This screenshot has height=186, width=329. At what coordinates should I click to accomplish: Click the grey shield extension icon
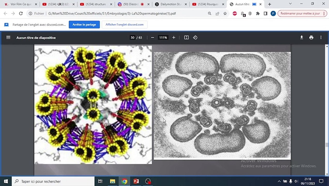250,13
